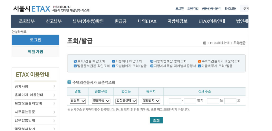Click 로그인 link in top header
Screen dimensions: 272x131
pos(180,8)
